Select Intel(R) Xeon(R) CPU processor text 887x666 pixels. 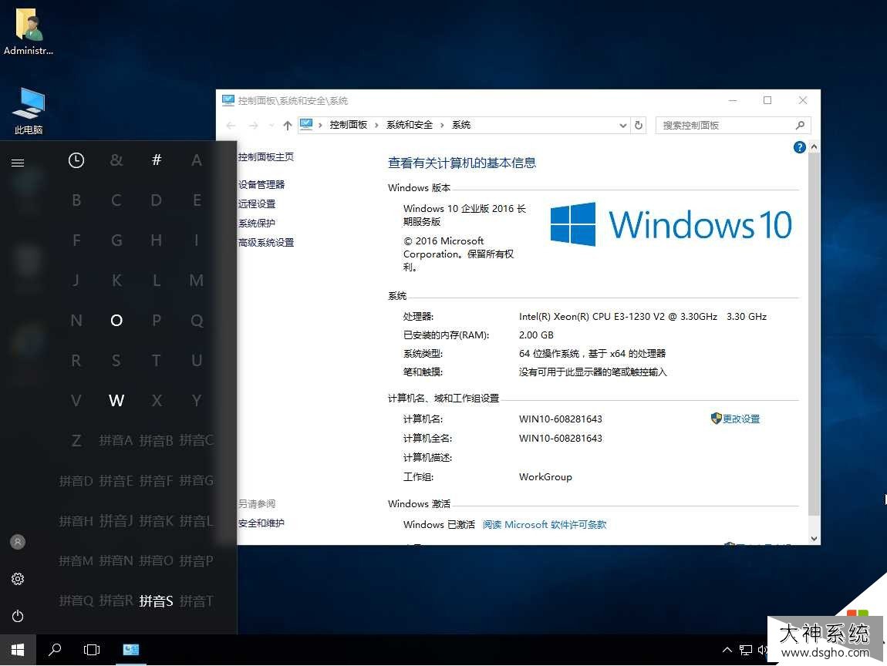click(642, 317)
